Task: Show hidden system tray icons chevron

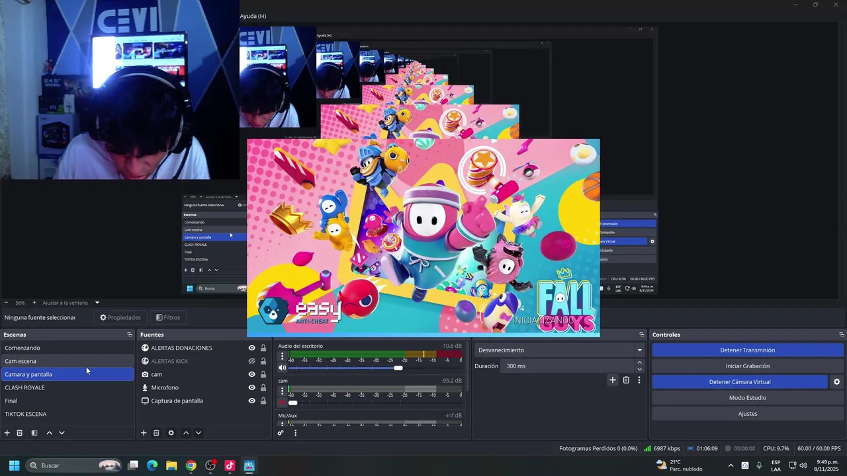Action: tap(731, 465)
